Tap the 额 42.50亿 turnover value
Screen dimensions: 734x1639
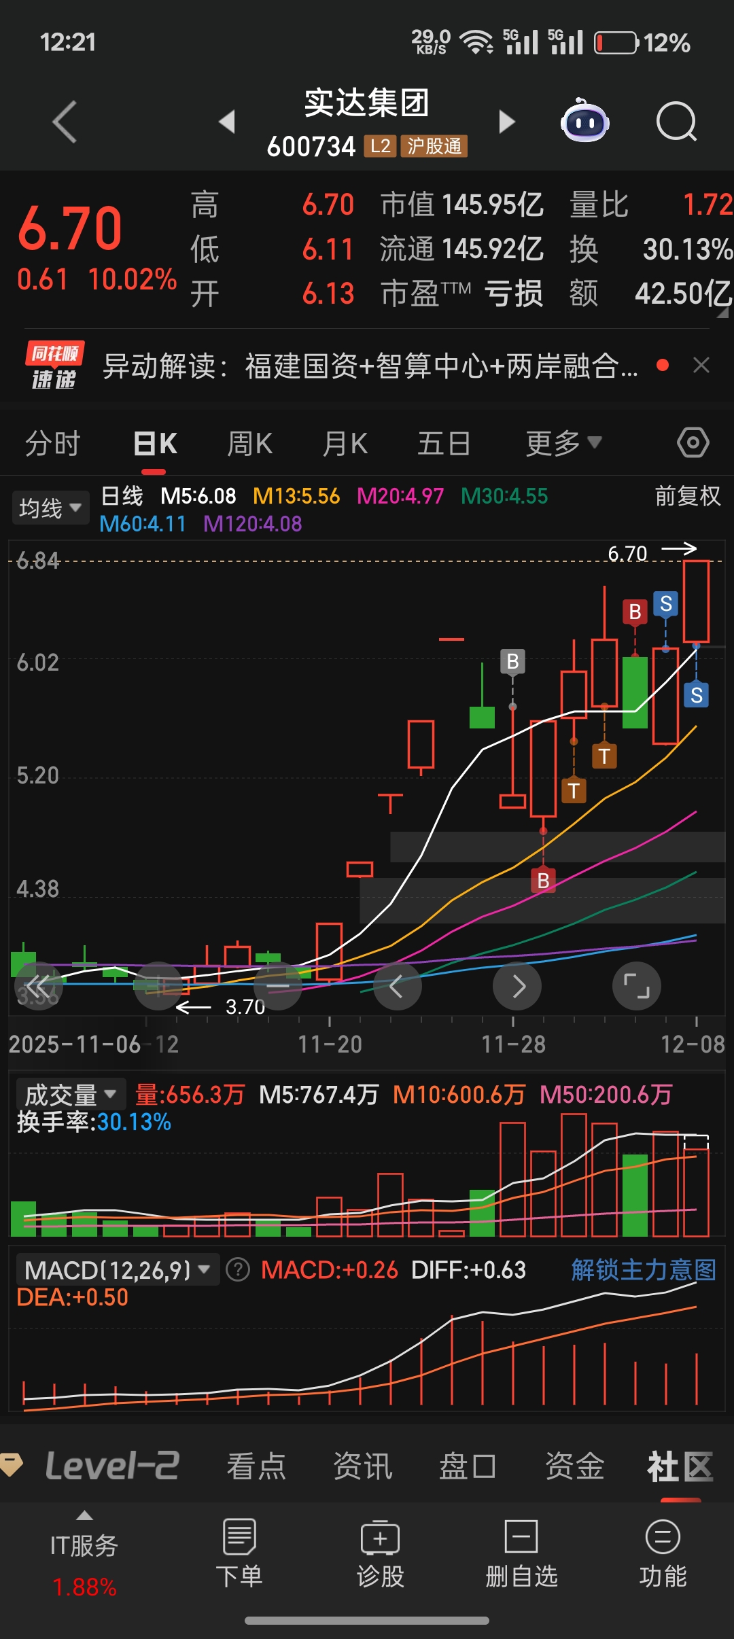651,294
